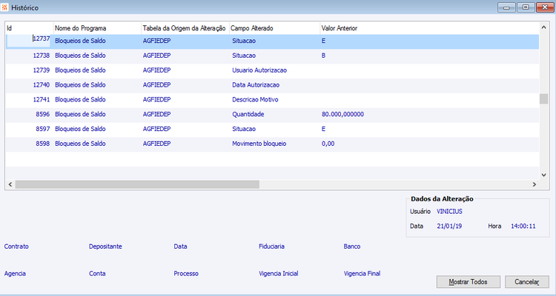The image size is (556, 296).
Task: Click the Tabela da Origem da Alteração header
Action: [185, 28]
